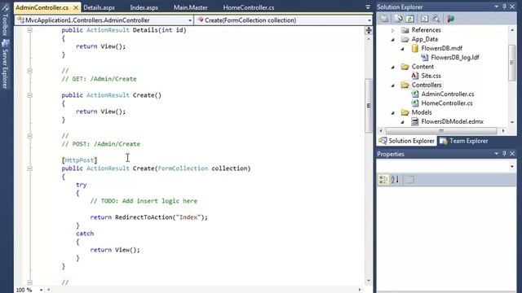
Task: Click the FlowersDB.mdf database icon
Action: [x=415, y=48]
